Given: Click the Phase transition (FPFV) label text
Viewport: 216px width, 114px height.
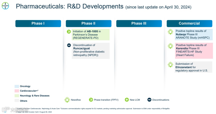Looking at the screenshot, I should [x=106, y=100].
